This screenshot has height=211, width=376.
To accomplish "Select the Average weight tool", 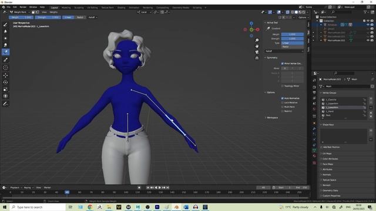I will [x=5, y=38].
